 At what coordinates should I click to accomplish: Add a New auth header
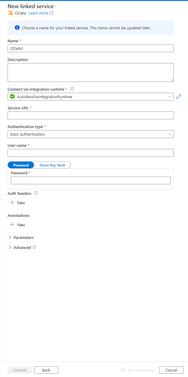tap(17, 203)
